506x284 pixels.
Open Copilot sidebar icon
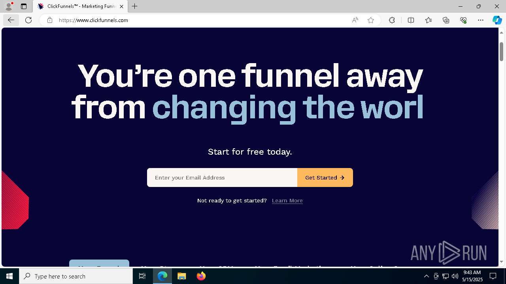click(497, 20)
